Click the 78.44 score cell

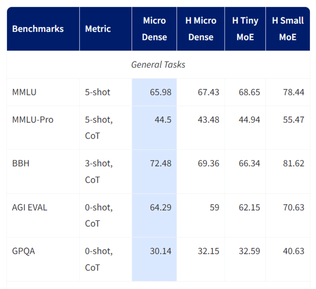pos(293,92)
